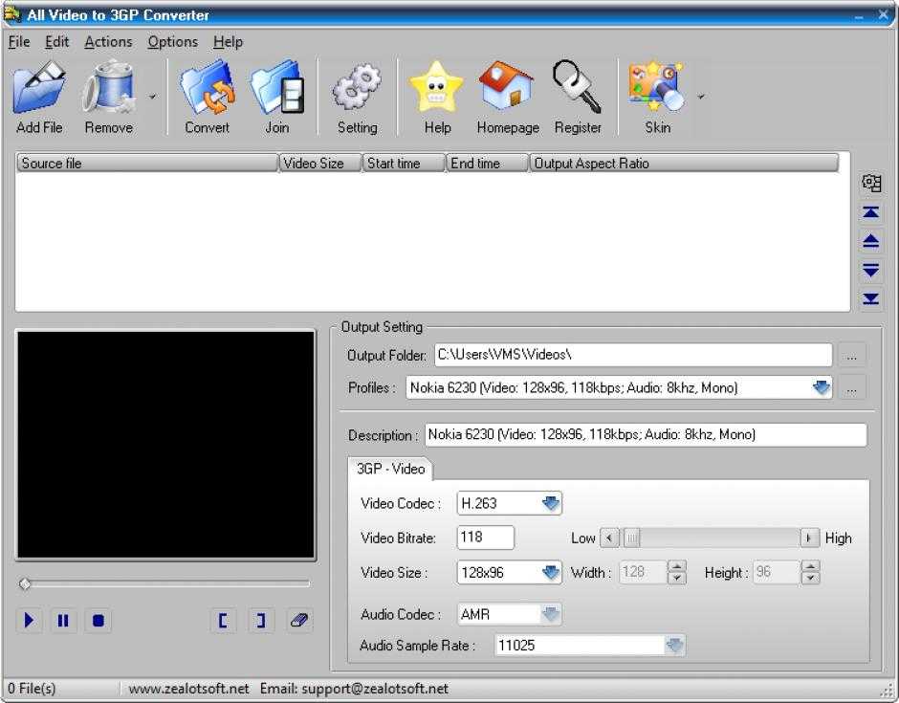The image size is (899, 703).
Task: Click the Output Aspect Ratio column header
Action: (684, 164)
